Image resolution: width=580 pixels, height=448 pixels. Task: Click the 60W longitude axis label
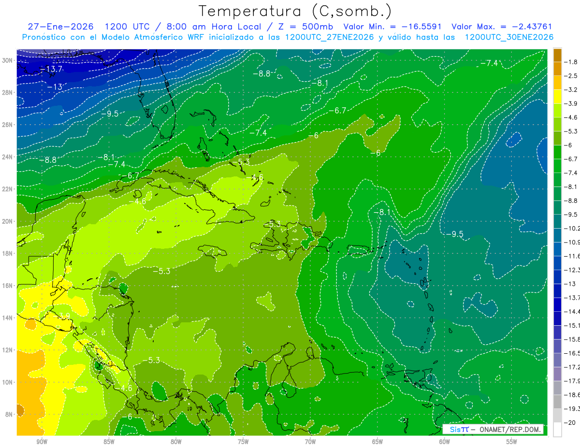(x=445, y=442)
